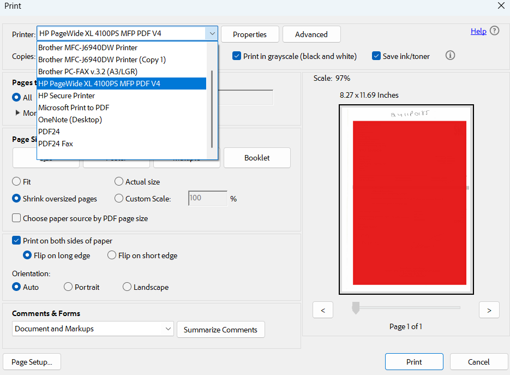Open the Help question mark icon
Image resolution: width=510 pixels, height=375 pixels.
pyautogui.click(x=494, y=31)
